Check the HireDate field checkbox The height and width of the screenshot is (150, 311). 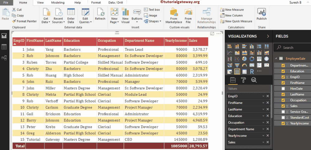[283, 89]
